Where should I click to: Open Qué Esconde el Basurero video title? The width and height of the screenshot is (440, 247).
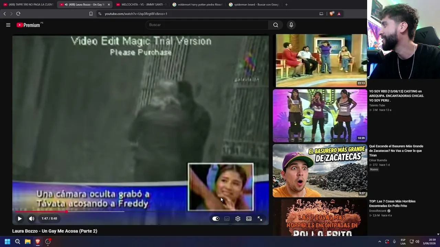[x=396, y=151]
